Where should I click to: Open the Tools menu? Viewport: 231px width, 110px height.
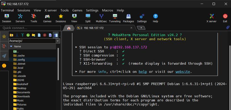click(65, 10)
